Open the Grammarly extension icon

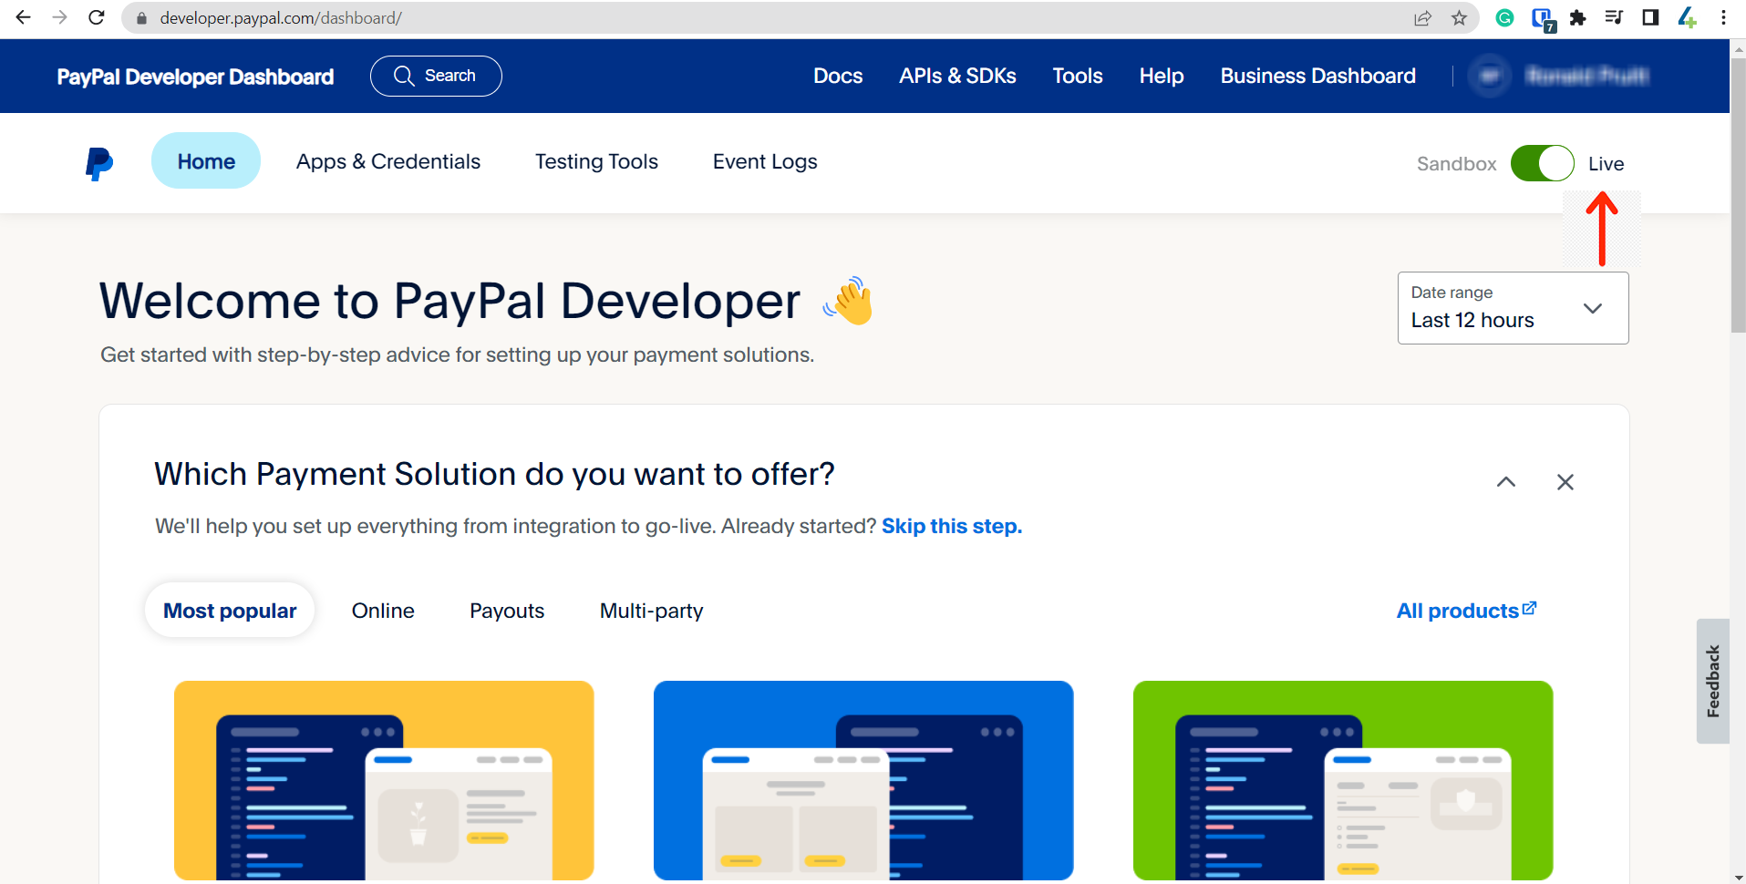pos(1504,17)
